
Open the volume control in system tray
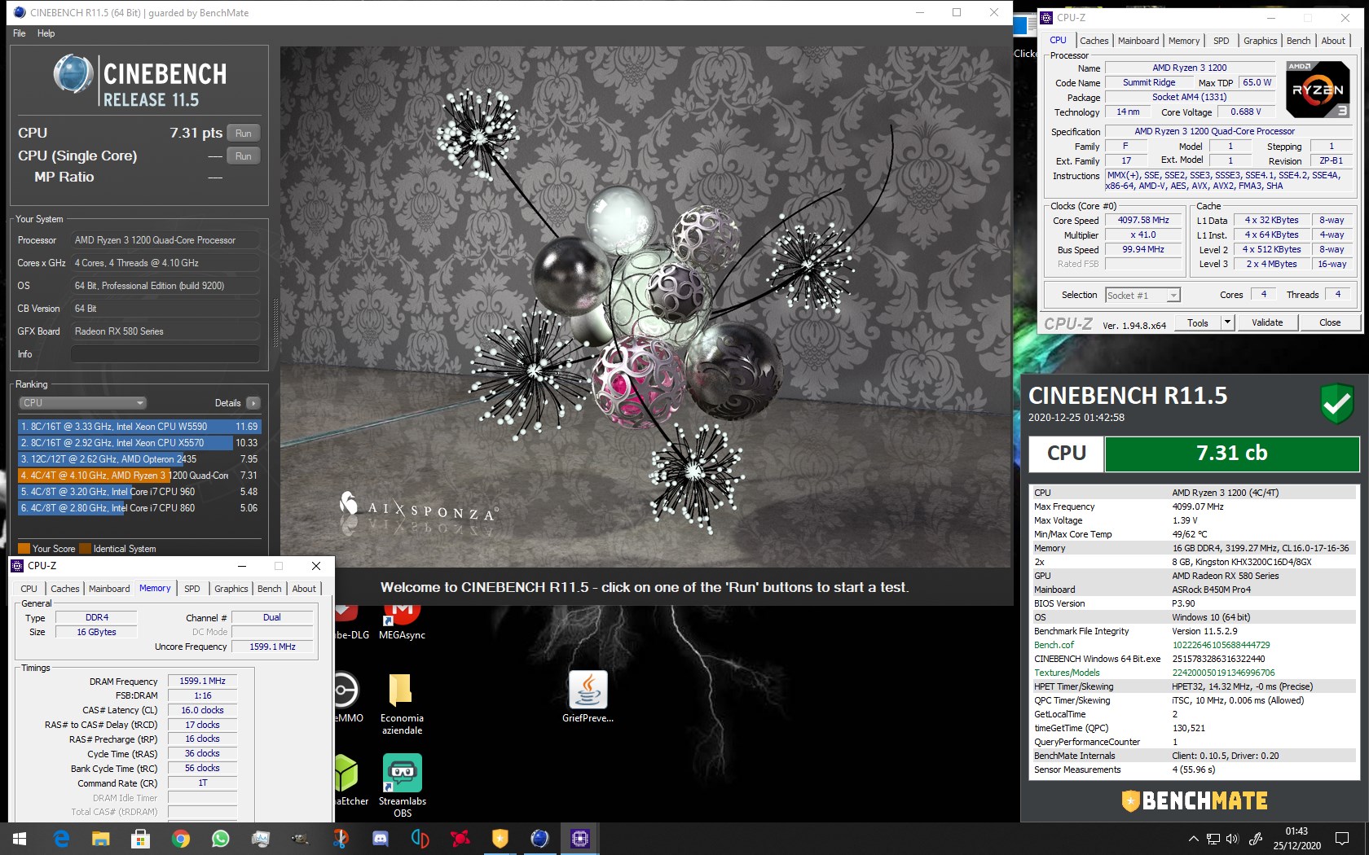coord(1231,839)
